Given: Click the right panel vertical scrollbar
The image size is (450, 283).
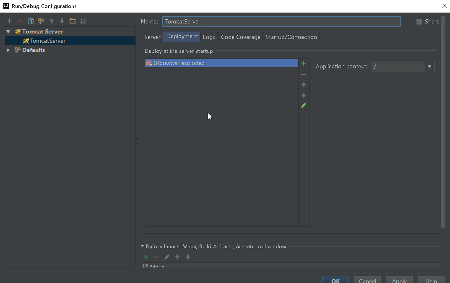Looking at the screenshot, I should tap(443, 122).
